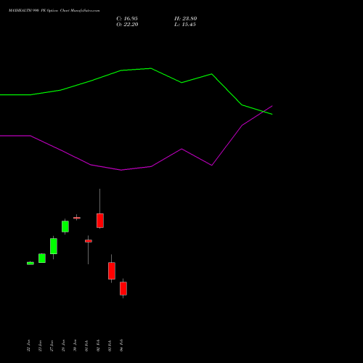The image size is (363, 363).
Task: Click the high value H: 23.80
Action: pos(186,19)
